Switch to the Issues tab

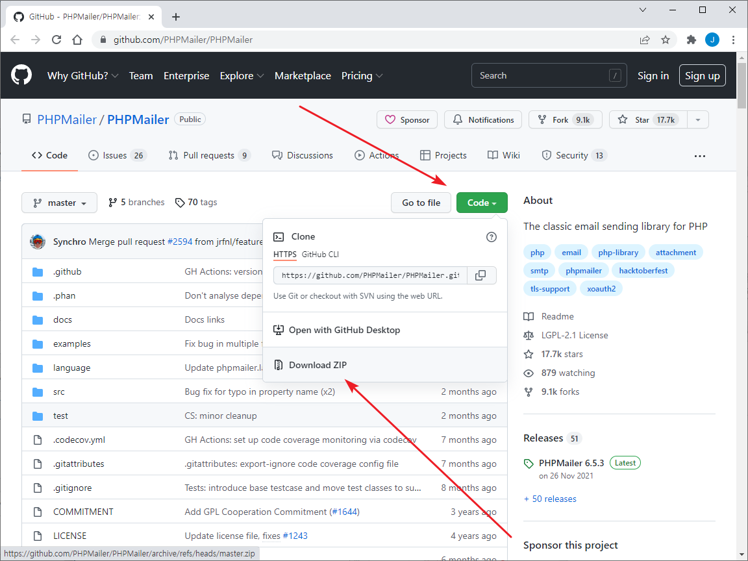click(118, 156)
